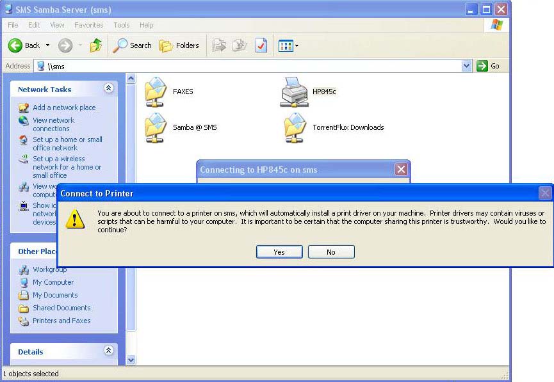554x382 pixels.
Task: Select the FAXES network share icon
Action: pos(156,92)
